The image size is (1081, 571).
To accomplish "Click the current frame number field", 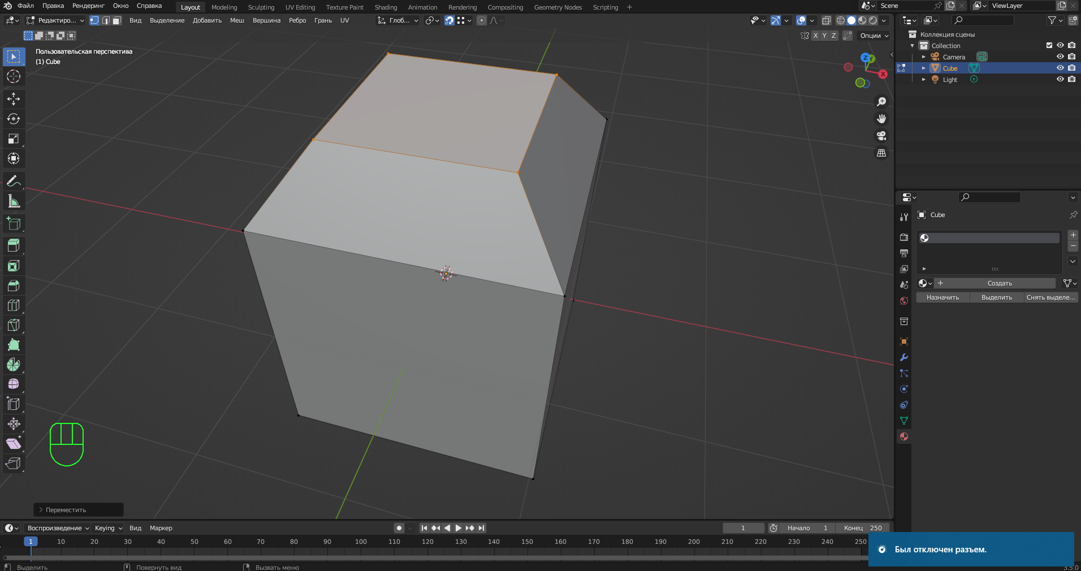I will coord(743,528).
